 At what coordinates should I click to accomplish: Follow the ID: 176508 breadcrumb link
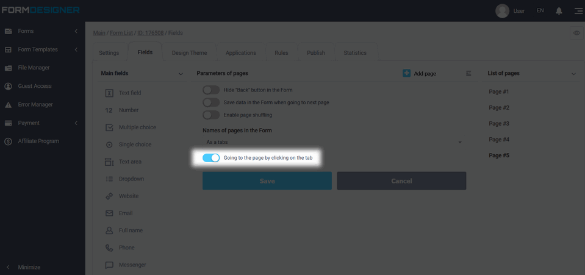tap(150, 33)
